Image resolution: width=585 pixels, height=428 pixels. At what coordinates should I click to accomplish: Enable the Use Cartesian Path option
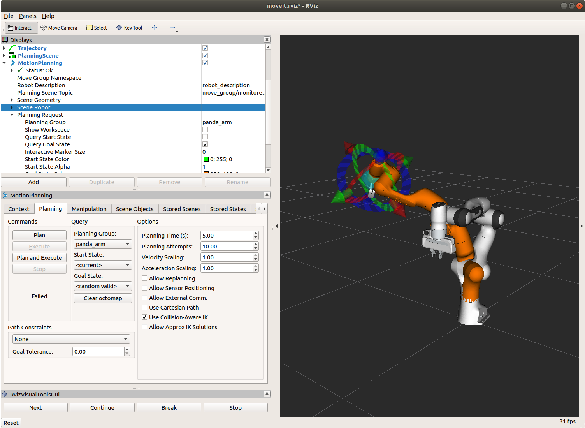(x=144, y=307)
